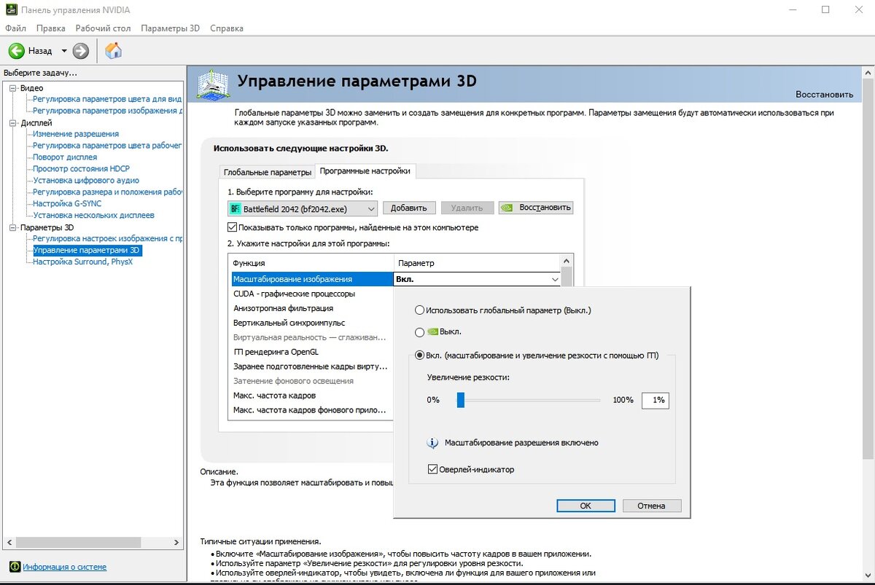Open the Back button history dropdown arrow
Screen dimensions: 875x585
point(64,51)
